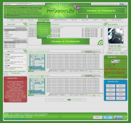Click the WEB counter badge in footer
131x123 pixels.
[108, 117]
